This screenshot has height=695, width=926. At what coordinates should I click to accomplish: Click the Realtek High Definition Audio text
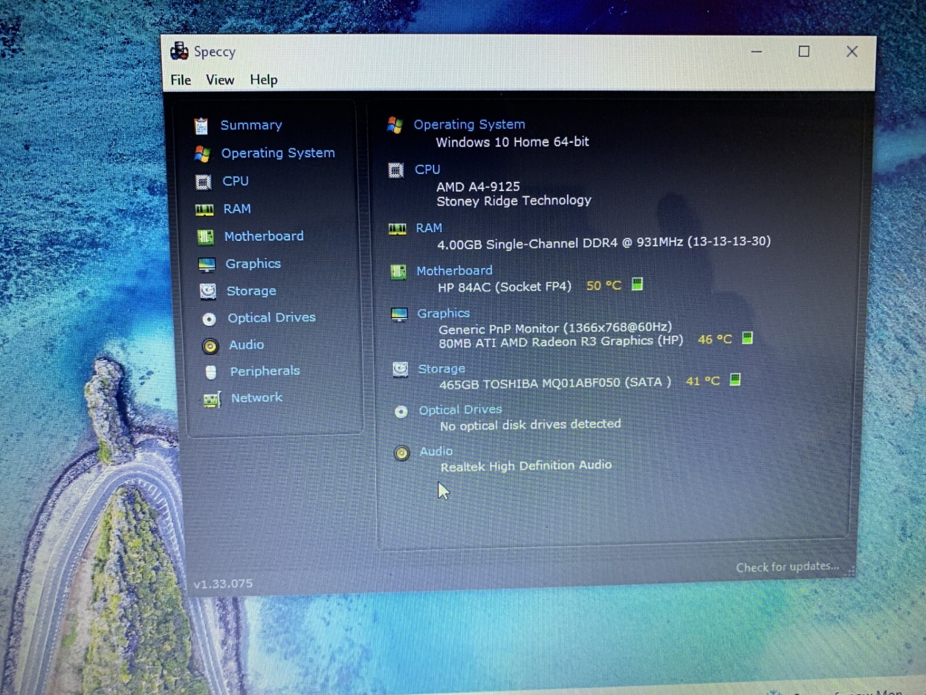pos(526,466)
